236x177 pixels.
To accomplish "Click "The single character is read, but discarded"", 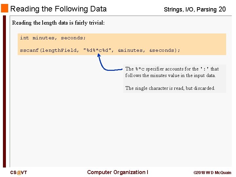I will 170,88.
